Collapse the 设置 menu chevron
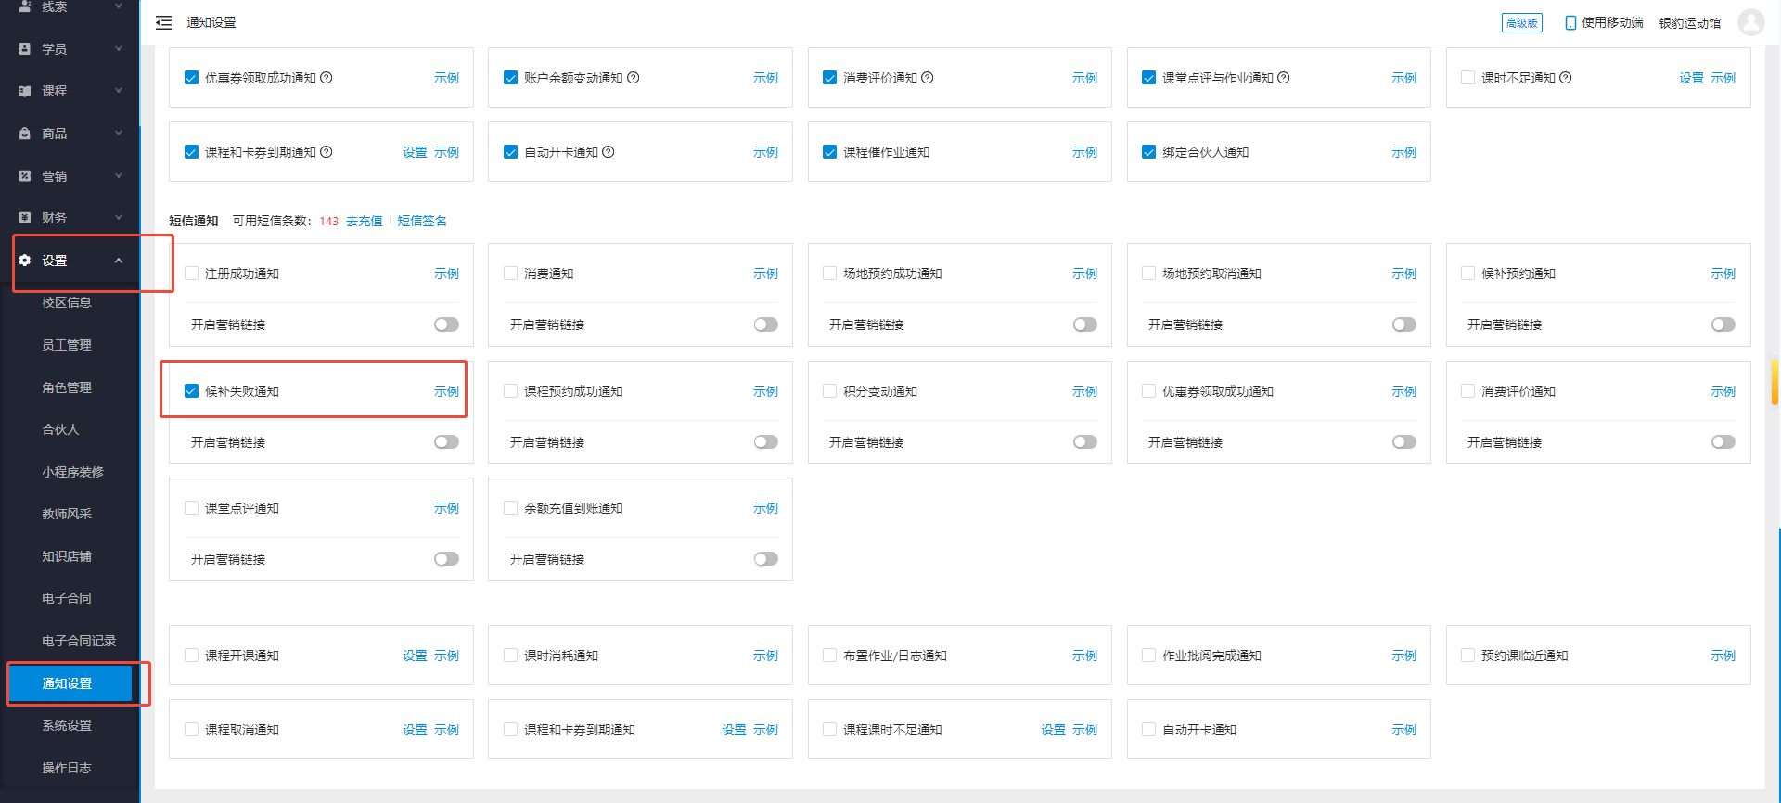1781x803 pixels. point(119,261)
